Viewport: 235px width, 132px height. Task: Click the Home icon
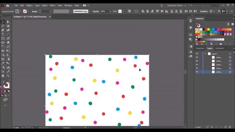pos(8,6)
